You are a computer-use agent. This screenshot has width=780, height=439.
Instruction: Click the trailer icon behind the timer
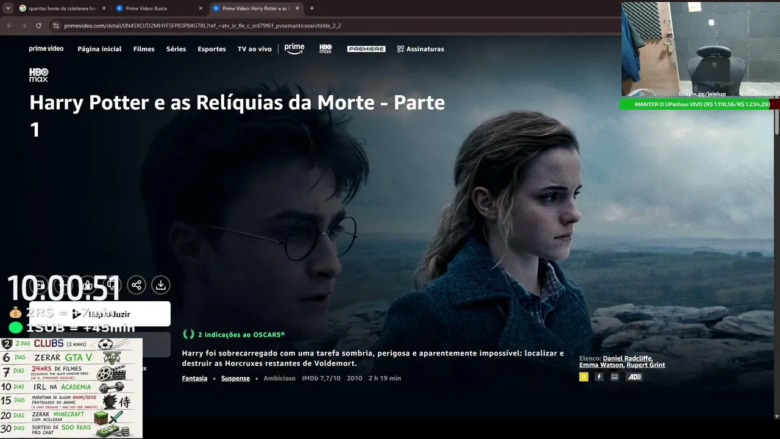click(x=39, y=285)
